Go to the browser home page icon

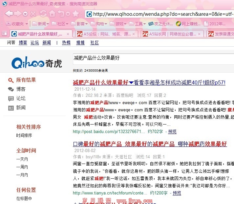52,13
